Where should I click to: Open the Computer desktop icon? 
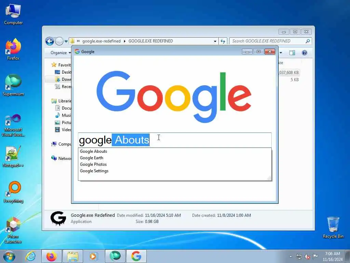(13, 14)
